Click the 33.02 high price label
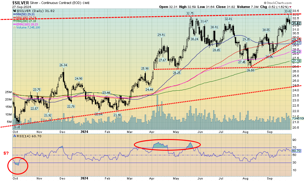 (288, 11)
